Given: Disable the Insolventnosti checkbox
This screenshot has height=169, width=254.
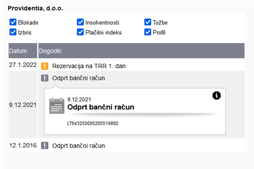Looking at the screenshot, I should (80, 22).
